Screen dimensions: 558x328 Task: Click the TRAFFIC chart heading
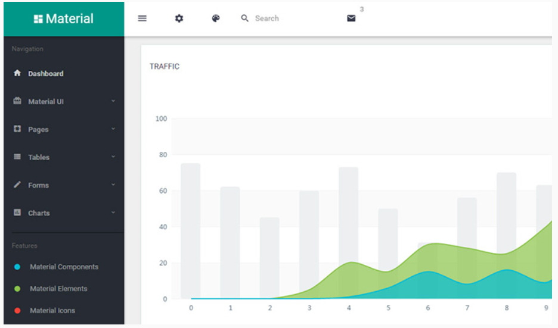(165, 67)
